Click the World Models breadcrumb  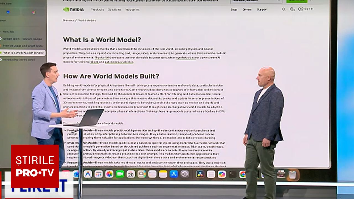click(87, 20)
